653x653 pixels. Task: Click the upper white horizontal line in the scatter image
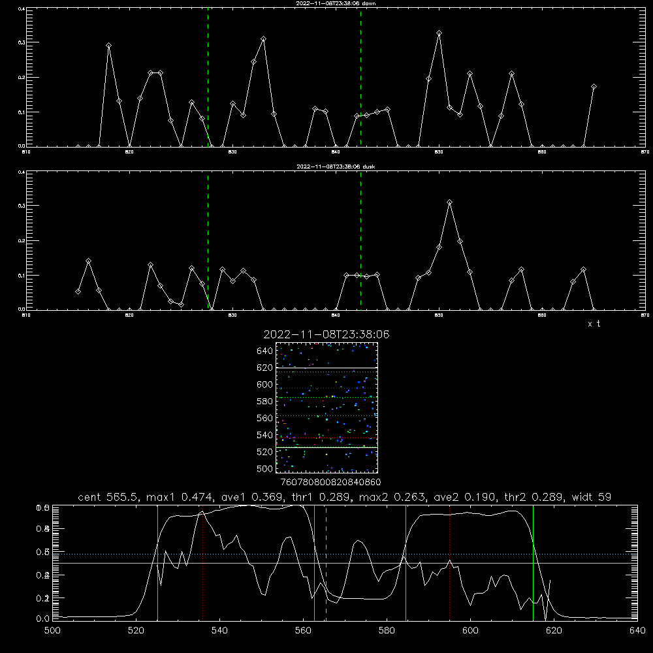(x=326, y=368)
